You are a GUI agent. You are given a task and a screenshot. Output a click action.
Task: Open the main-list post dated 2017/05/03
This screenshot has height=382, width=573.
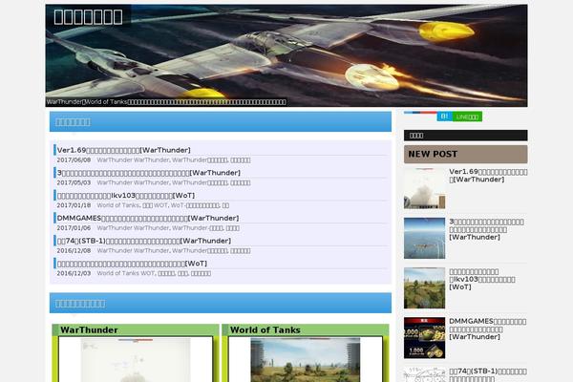coord(148,173)
